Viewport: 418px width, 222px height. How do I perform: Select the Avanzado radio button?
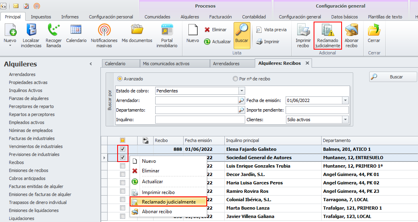[x=120, y=79]
